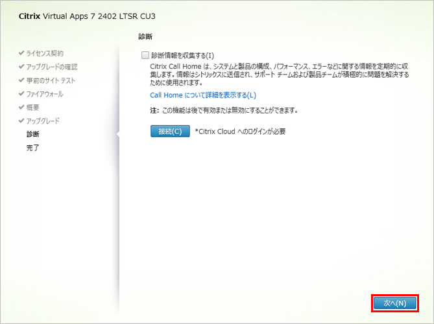Click the current 診断 step in sidebar

click(x=33, y=135)
